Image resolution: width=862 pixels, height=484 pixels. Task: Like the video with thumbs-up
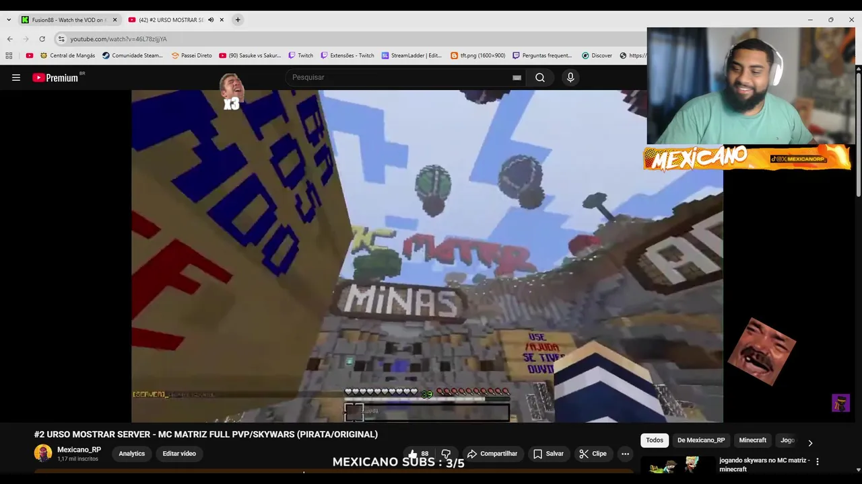coord(418,454)
